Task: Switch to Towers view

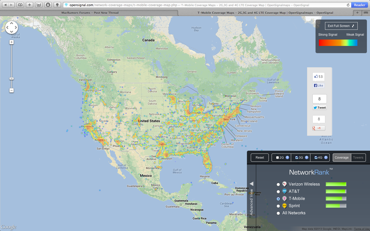Action: point(358,158)
